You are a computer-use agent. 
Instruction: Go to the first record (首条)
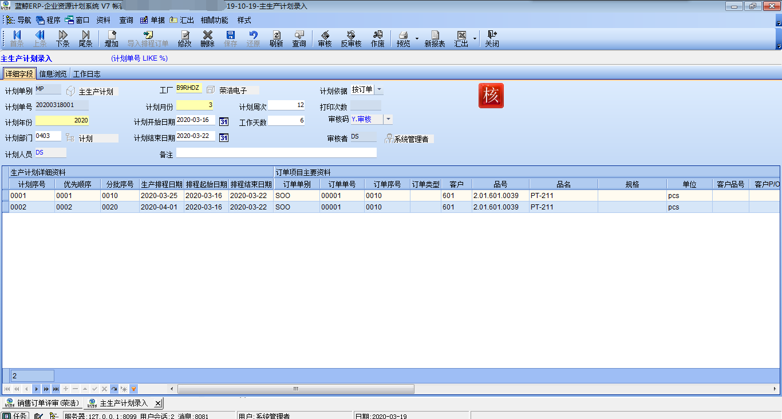point(17,38)
